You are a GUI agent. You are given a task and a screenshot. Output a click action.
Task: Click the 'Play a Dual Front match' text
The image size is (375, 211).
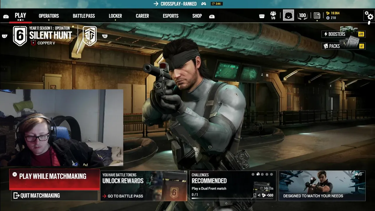(x=209, y=188)
